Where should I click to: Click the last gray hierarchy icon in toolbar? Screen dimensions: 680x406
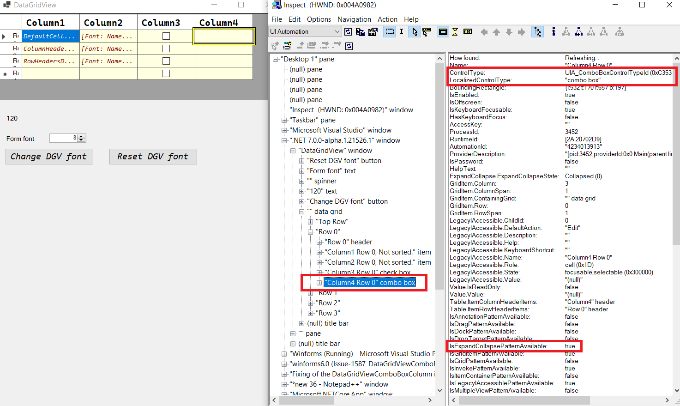(x=620, y=32)
